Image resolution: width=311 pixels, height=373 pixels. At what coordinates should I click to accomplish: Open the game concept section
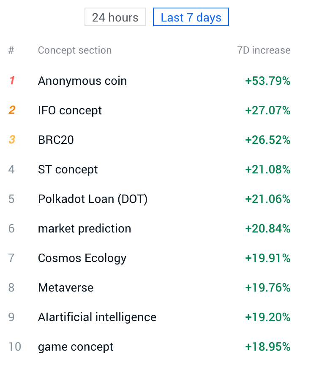pyautogui.click(x=150, y=346)
